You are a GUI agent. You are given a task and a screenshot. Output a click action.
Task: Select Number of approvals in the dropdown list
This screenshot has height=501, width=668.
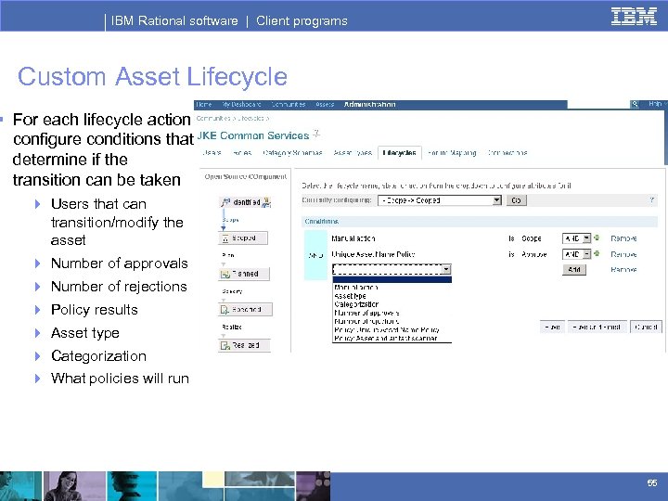click(x=392, y=314)
